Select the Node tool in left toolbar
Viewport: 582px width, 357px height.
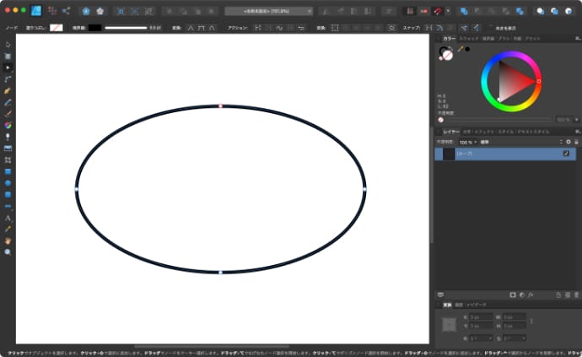[8, 67]
